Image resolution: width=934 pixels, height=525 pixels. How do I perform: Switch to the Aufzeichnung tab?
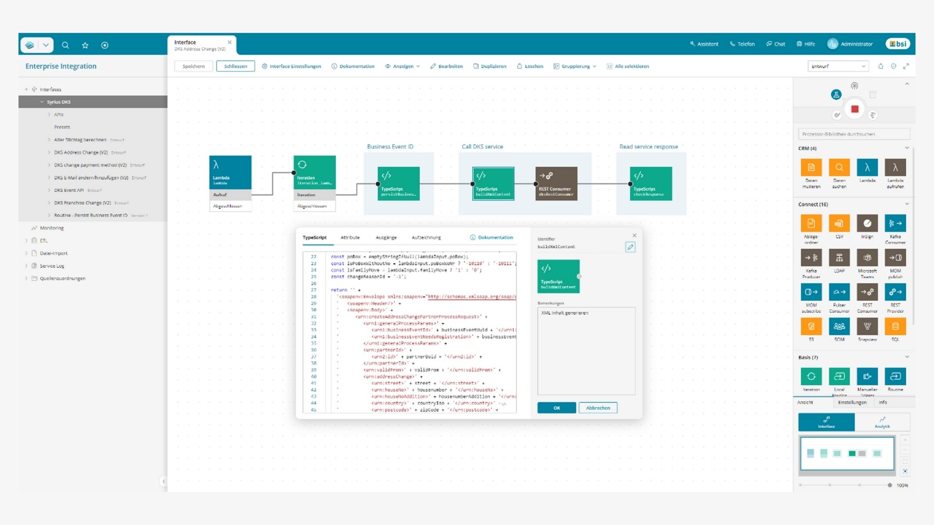pos(426,237)
